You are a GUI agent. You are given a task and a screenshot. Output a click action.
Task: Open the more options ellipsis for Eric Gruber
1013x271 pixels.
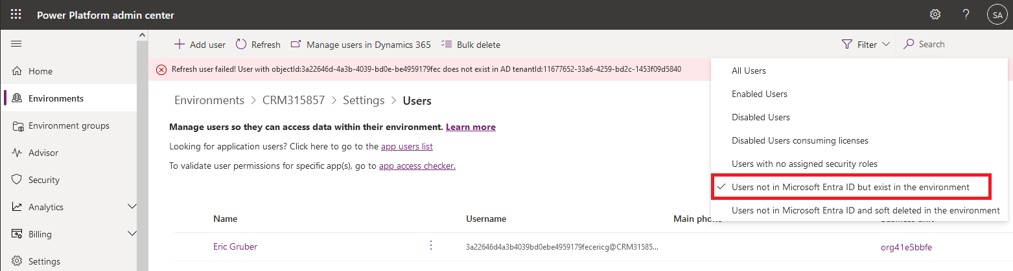(x=430, y=246)
